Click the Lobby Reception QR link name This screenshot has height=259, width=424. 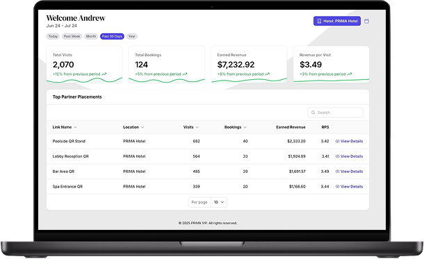pyautogui.click(x=71, y=156)
